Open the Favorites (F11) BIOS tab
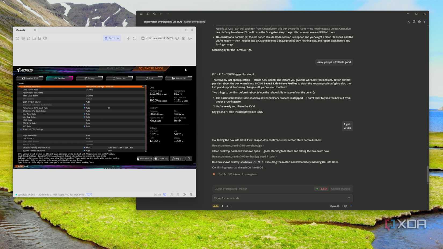Image resolution: width=443 pixels, height=249 pixels. [30, 78]
